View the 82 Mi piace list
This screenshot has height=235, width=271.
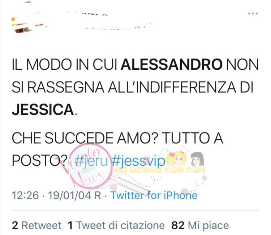coord(200,225)
